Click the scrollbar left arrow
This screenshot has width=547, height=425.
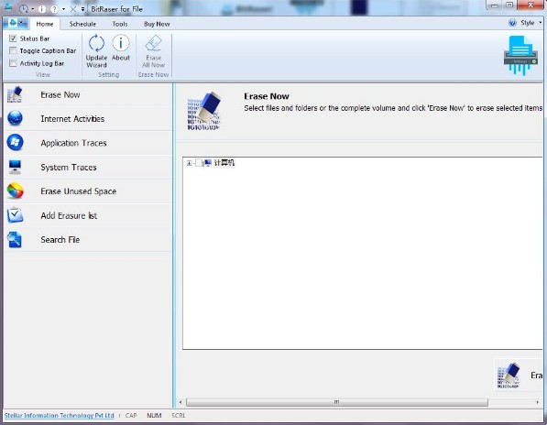[181, 402]
